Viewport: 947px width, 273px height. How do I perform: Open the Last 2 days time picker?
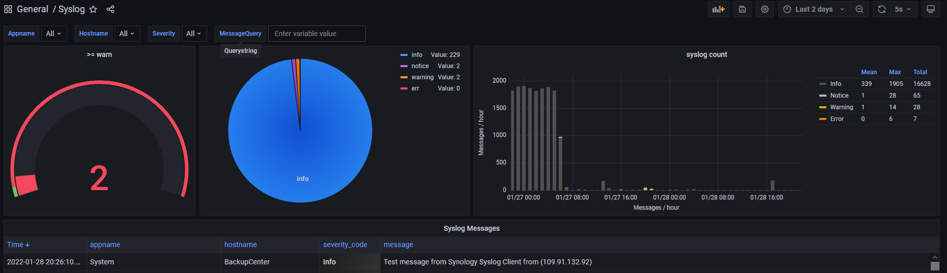pyautogui.click(x=814, y=9)
